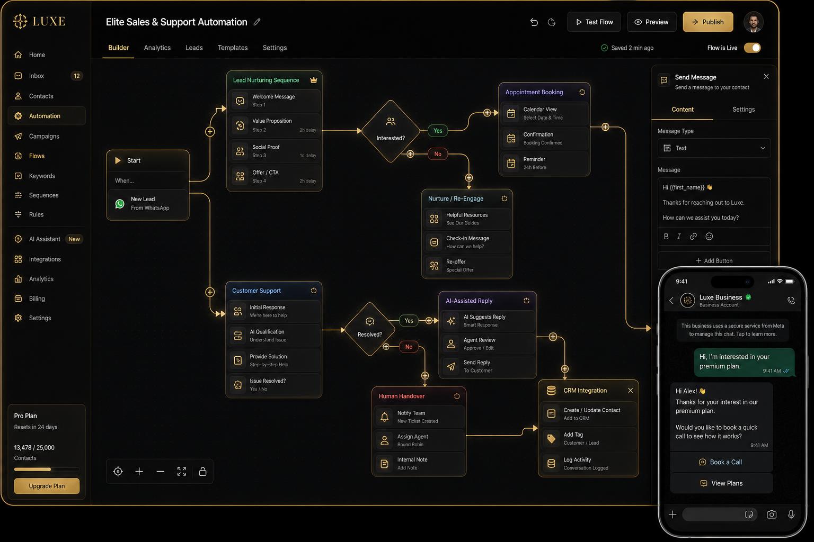The image size is (814, 542).
Task: Click plus connector after Appointment Booking
Action: tap(605, 127)
